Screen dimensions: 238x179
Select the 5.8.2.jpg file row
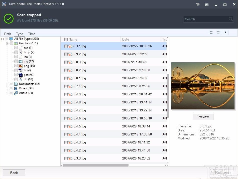pos(113,70)
